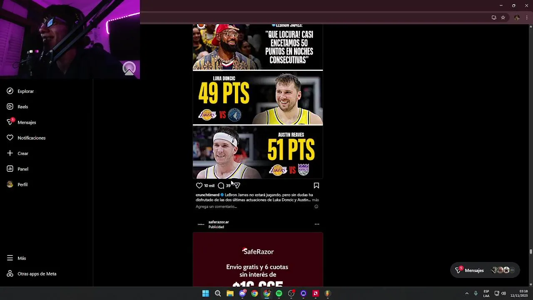Screen dimensions: 533x300
Task: Save the post with the bookmark icon
Action: pyautogui.click(x=316, y=185)
